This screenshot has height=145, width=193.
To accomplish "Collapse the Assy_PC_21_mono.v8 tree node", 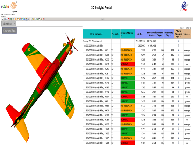I will point(83,41).
